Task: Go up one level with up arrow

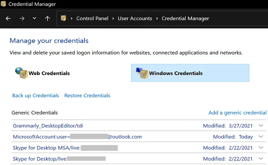Action: point(47,18)
